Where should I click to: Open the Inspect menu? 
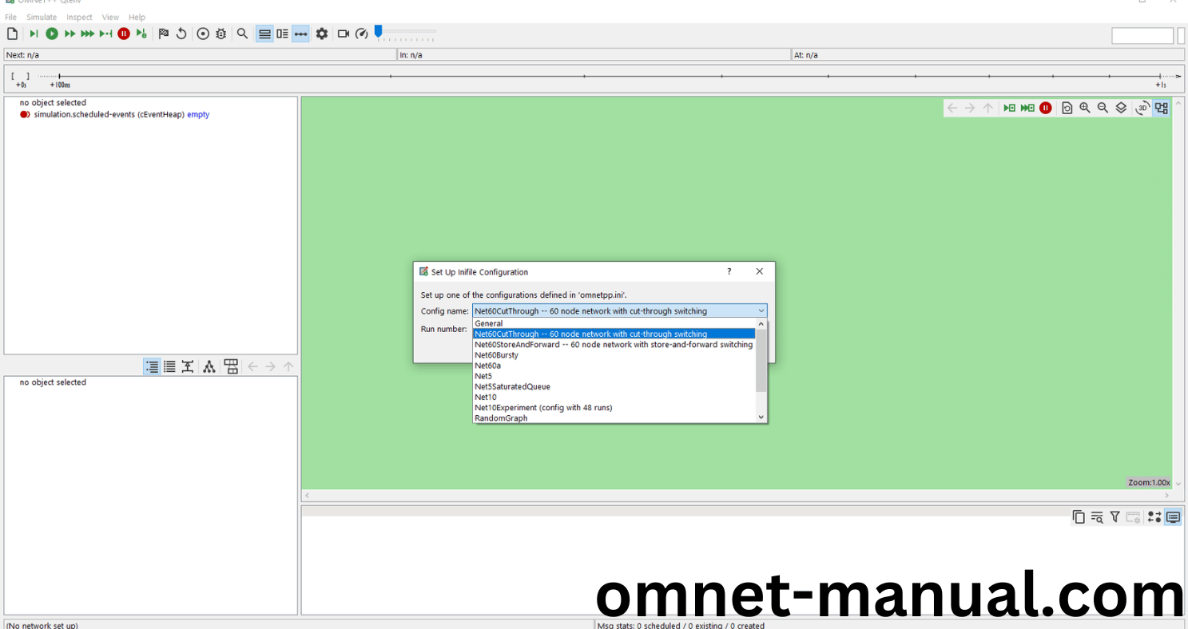pyautogui.click(x=79, y=17)
